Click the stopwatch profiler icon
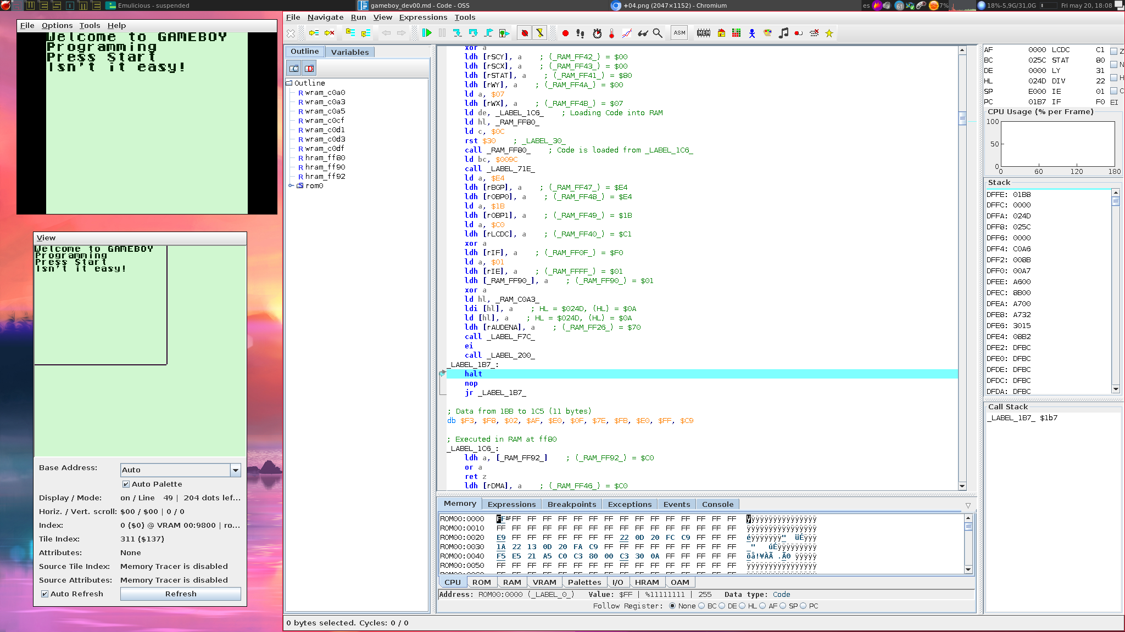This screenshot has width=1125, height=632. tap(597, 33)
